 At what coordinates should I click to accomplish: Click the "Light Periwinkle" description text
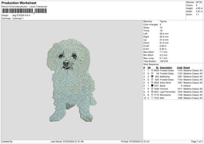pyautogui.click(x=168, y=92)
